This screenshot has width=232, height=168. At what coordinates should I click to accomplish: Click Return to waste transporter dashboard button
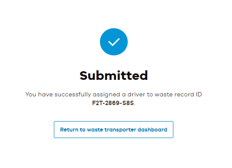[x=113, y=129]
